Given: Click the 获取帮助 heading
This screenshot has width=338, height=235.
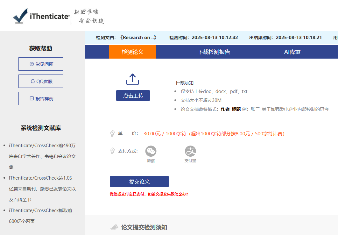Looking at the screenshot, I should 41,48.
